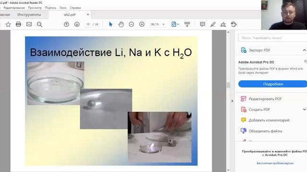The height and width of the screenshot is (172, 307).
Task: Collapse the Экспорт PDF section chevron
Action: point(305,50)
